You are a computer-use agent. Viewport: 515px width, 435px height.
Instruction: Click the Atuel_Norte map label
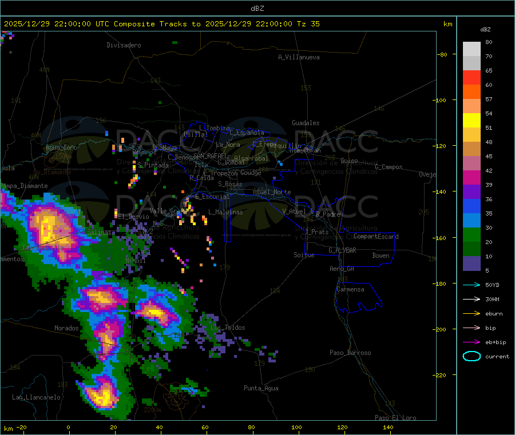272,192
